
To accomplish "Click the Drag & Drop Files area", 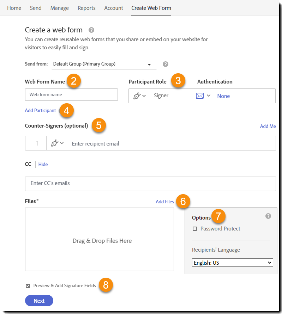I will pos(100,241).
